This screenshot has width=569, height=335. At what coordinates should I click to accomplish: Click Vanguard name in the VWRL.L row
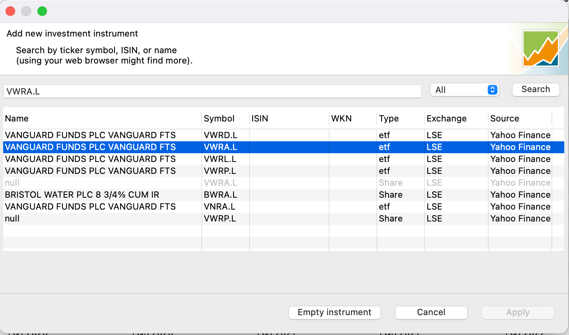(90, 159)
